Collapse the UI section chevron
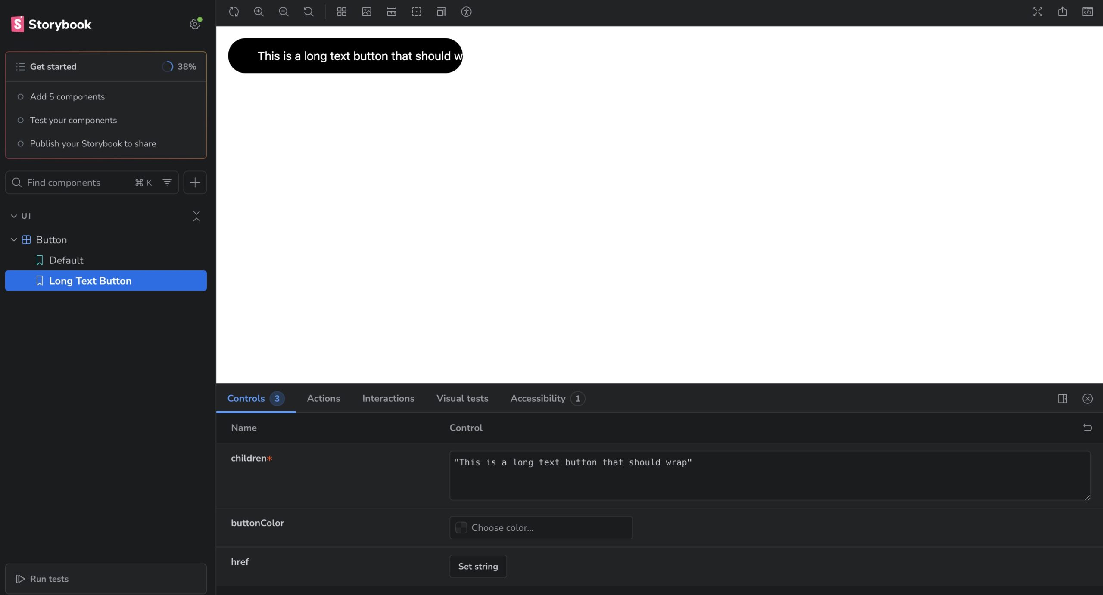 (x=14, y=216)
